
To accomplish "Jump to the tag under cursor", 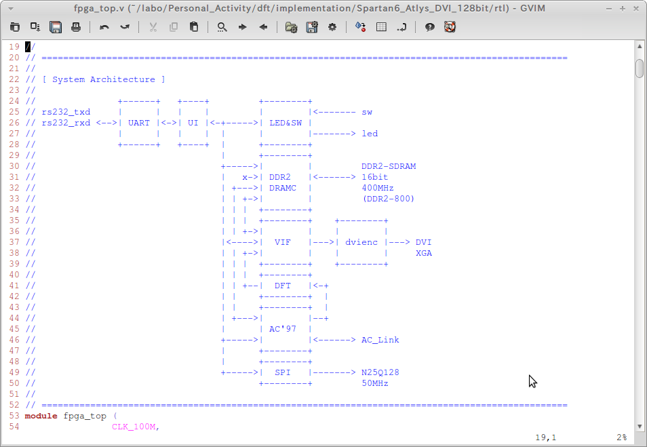I will (401, 27).
